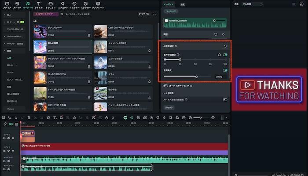The width and height of the screenshot is (308, 176).
Task: Download the ダンスモンキー track
Action: (x=89, y=35)
